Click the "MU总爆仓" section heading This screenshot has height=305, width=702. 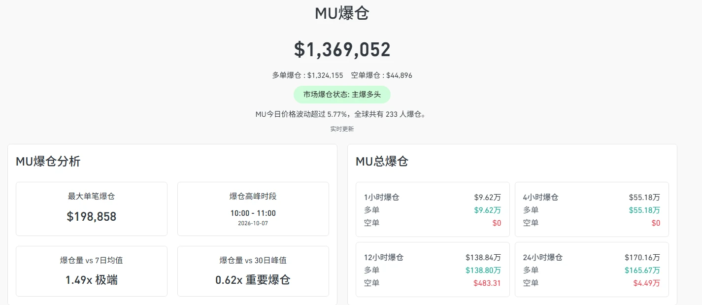tap(382, 161)
